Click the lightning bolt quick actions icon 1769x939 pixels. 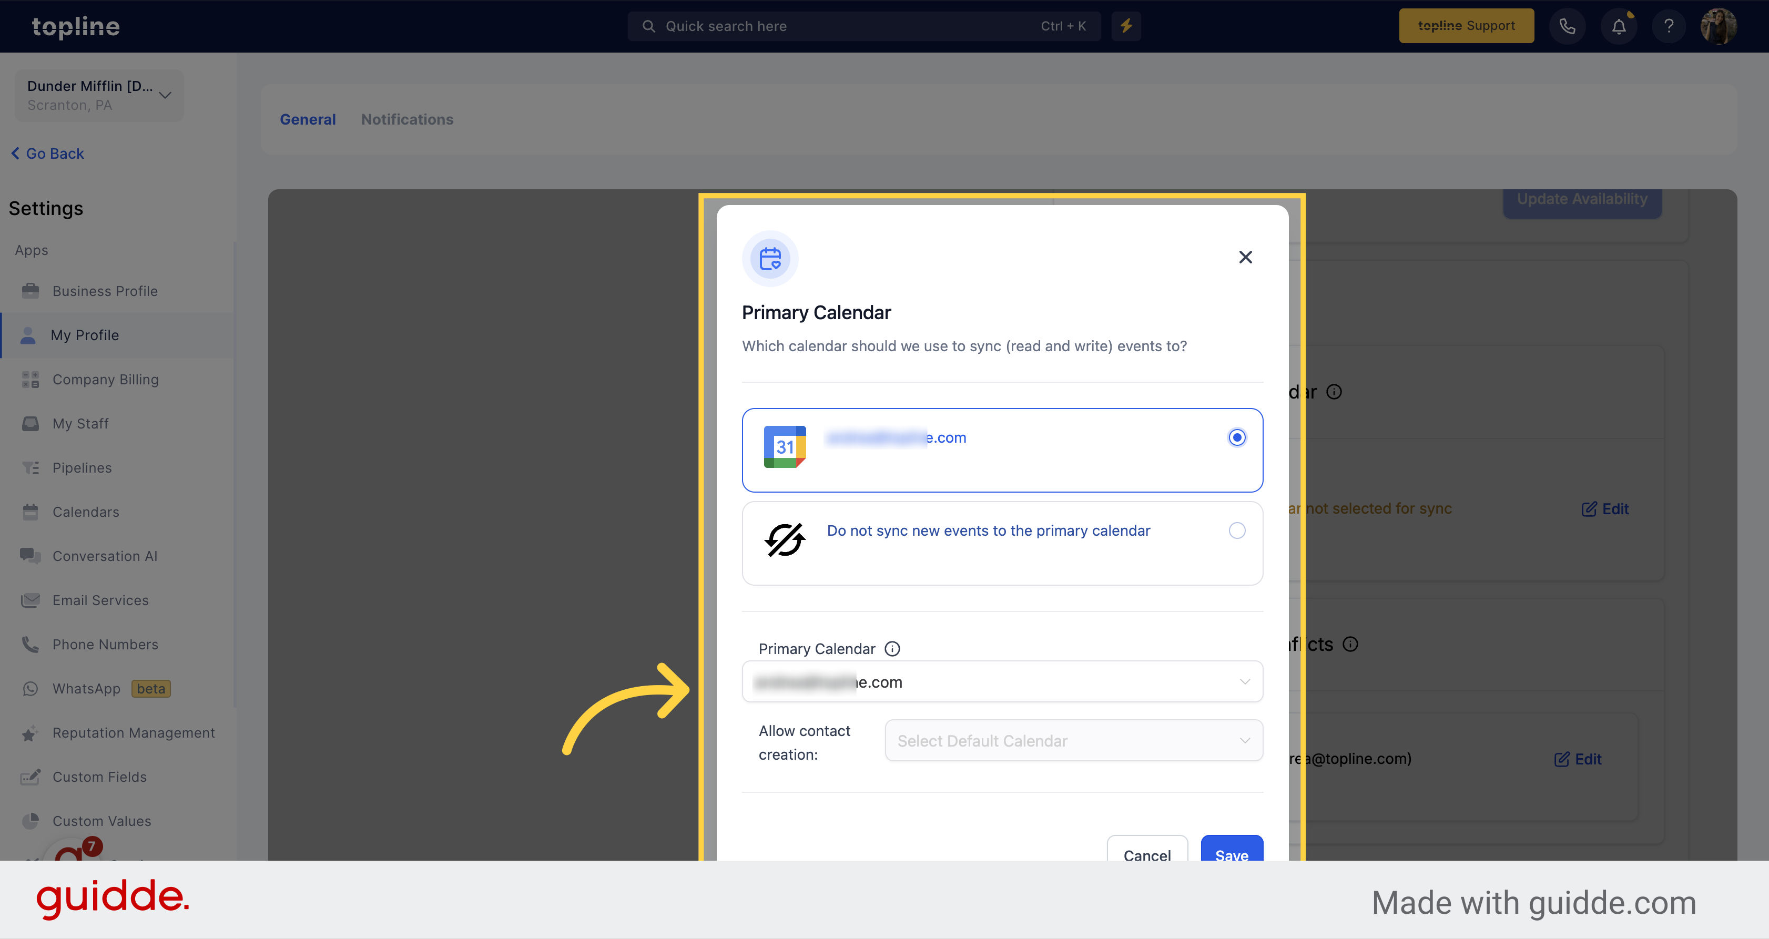1126,26
